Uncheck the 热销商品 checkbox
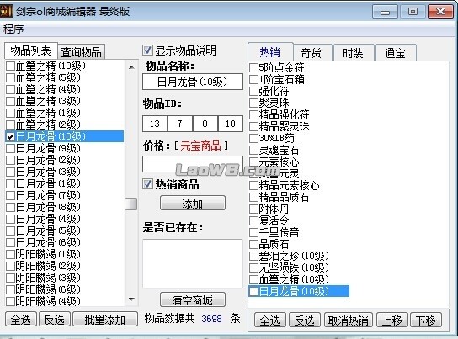 pos(147,184)
